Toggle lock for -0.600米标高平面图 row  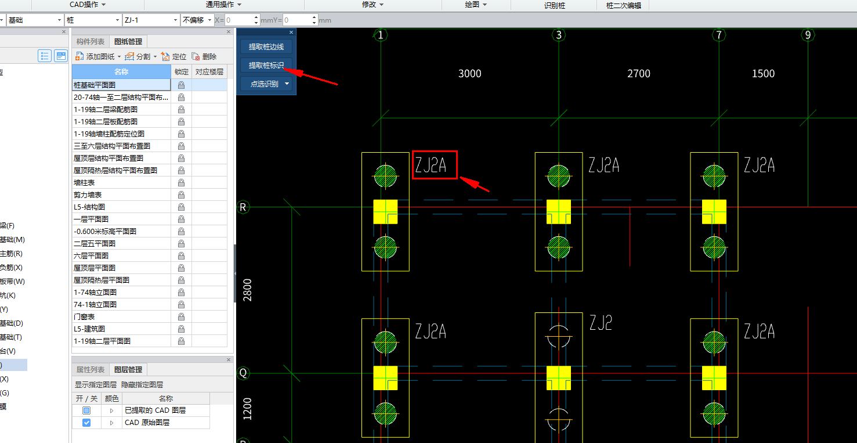click(x=181, y=231)
